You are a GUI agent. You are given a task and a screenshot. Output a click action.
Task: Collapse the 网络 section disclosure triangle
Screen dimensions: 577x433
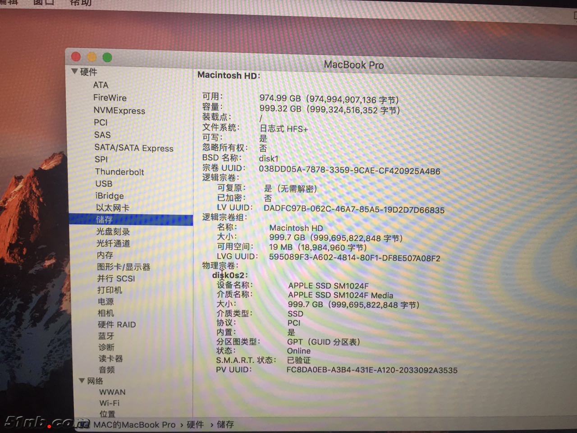click(82, 381)
